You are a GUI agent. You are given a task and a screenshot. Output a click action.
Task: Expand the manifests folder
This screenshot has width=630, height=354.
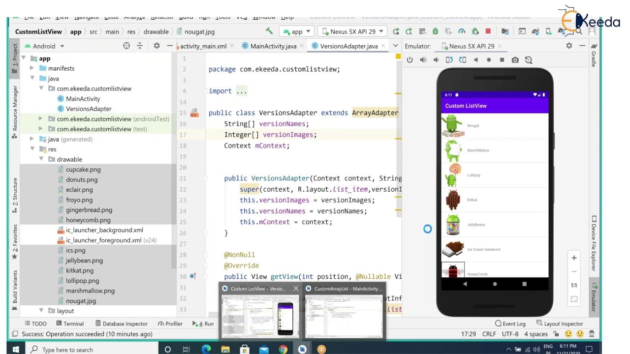tap(32, 68)
